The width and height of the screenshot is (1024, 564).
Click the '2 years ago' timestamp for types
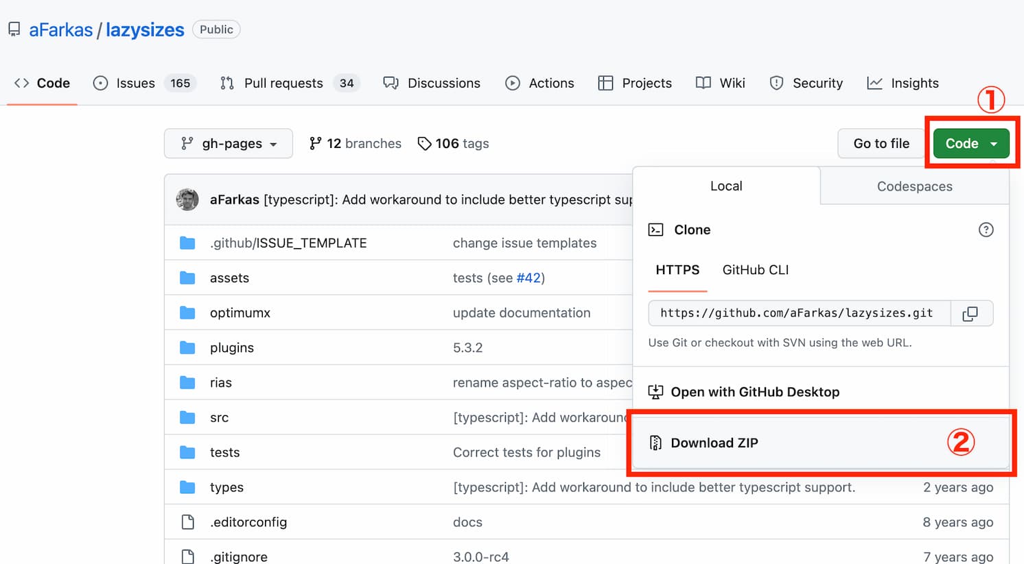coord(958,487)
